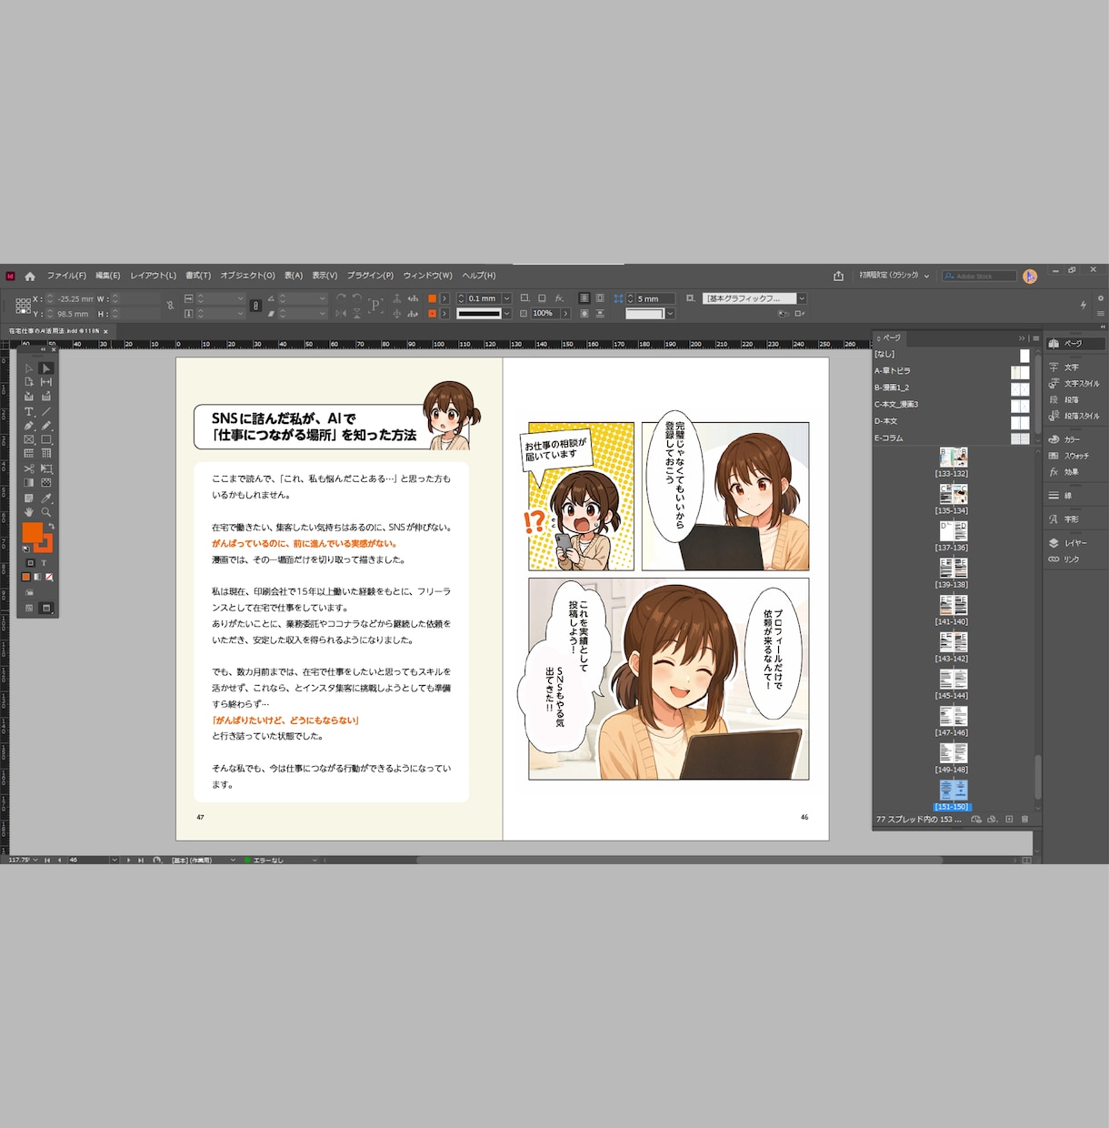The image size is (1109, 1128).
Task: Select the Free Transform tool
Action: pyautogui.click(x=46, y=468)
